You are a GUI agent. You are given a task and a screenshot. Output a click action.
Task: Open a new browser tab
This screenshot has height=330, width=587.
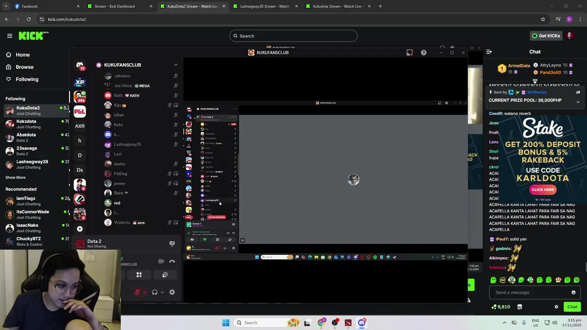click(x=380, y=6)
